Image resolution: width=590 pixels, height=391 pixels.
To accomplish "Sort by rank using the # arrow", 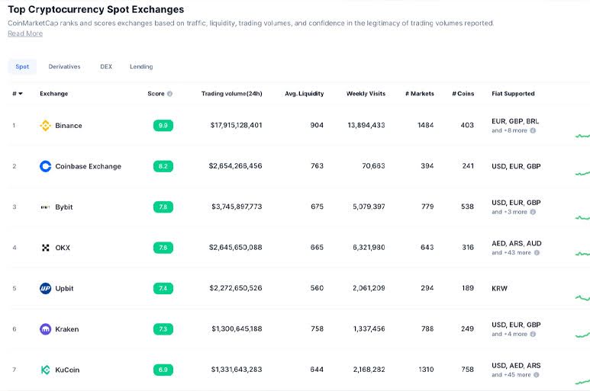I will click(21, 94).
